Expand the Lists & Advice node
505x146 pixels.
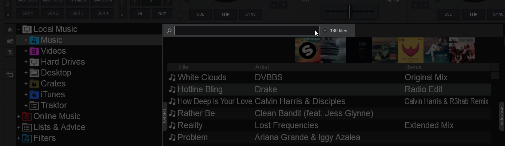click(19, 127)
